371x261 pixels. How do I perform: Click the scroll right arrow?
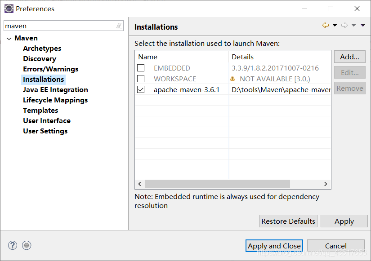[x=326, y=184]
